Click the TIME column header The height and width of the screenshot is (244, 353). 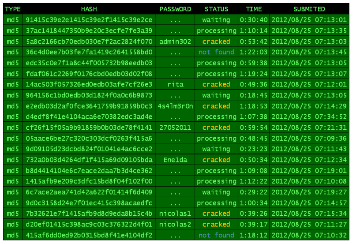coord(254,9)
